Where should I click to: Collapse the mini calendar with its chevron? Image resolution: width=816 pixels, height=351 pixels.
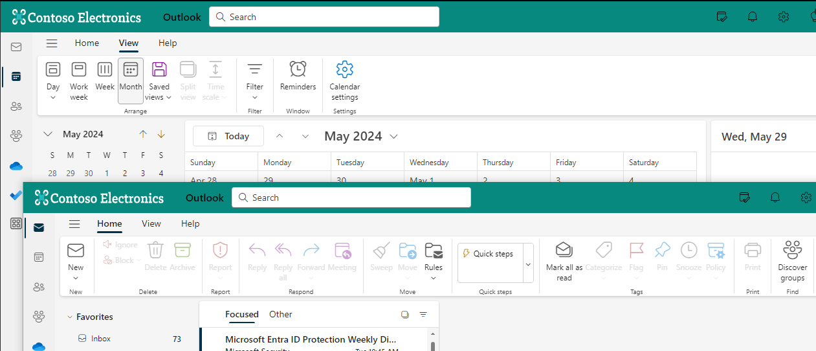[47, 134]
